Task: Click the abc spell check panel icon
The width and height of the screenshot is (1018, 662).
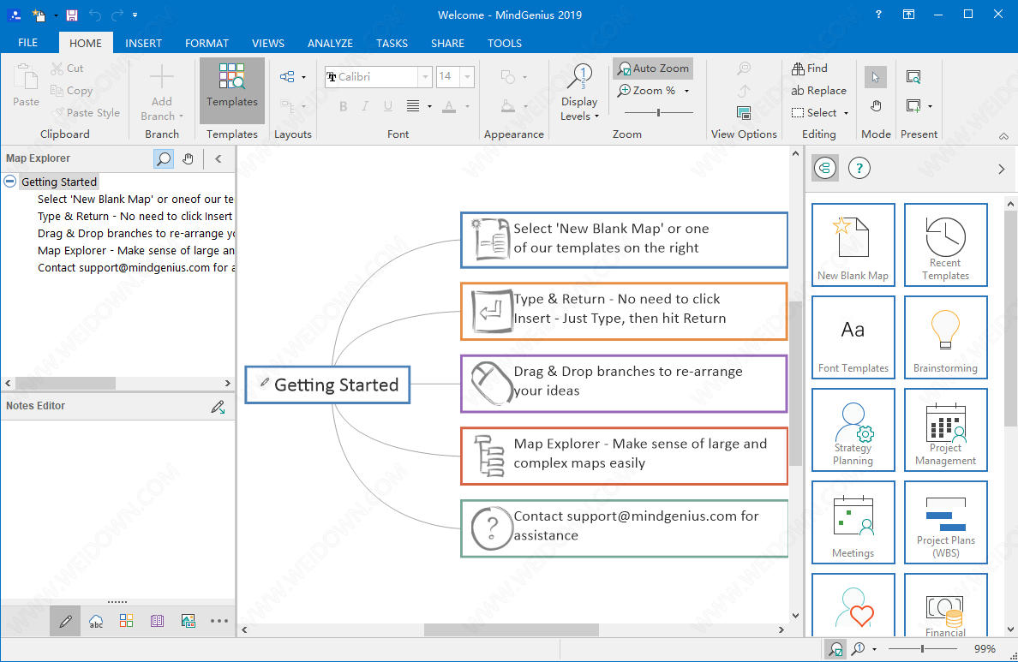Action: tap(96, 621)
